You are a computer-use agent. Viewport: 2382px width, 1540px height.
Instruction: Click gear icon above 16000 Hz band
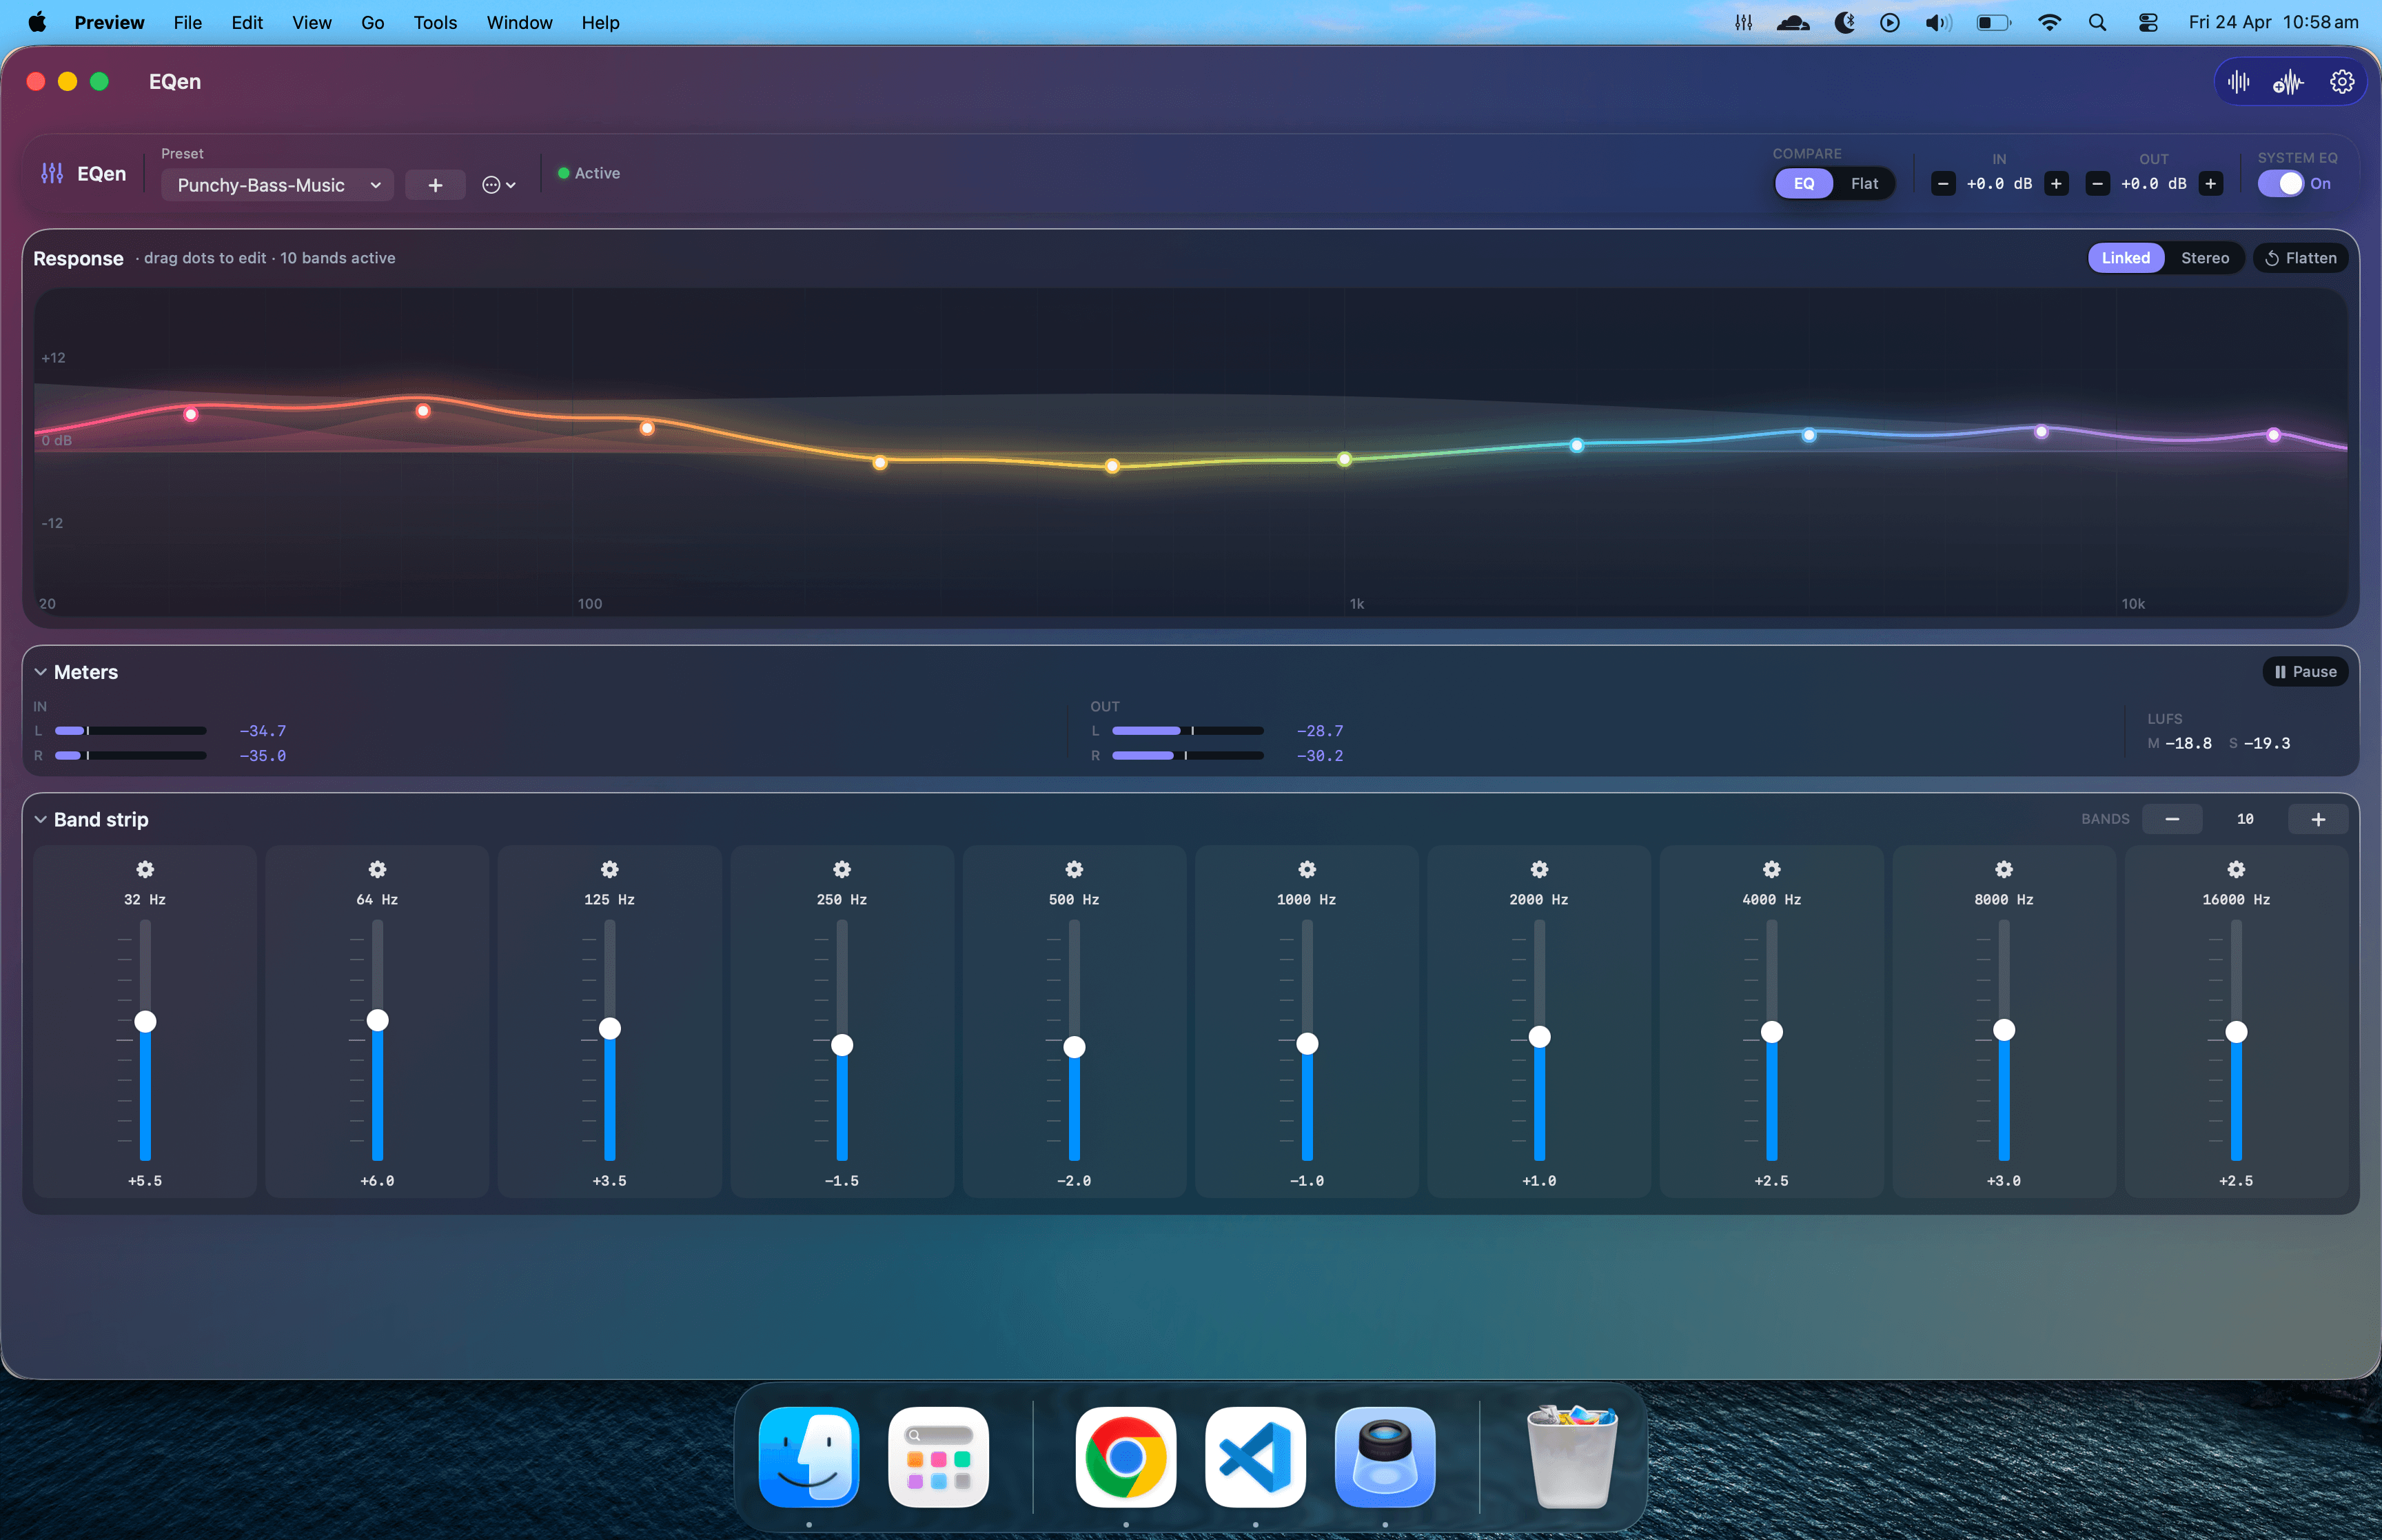(2236, 869)
